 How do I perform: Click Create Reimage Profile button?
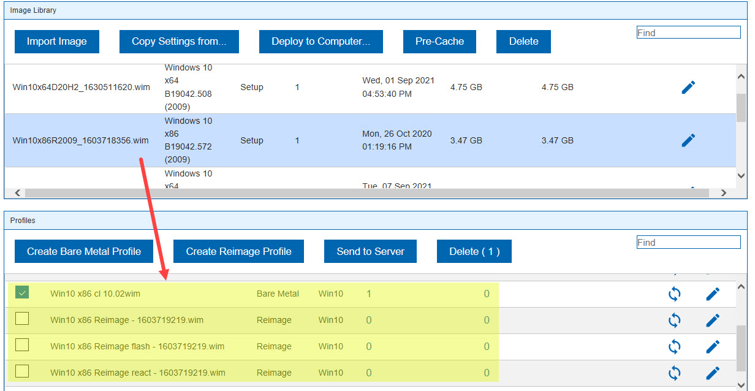pos(239,251)
